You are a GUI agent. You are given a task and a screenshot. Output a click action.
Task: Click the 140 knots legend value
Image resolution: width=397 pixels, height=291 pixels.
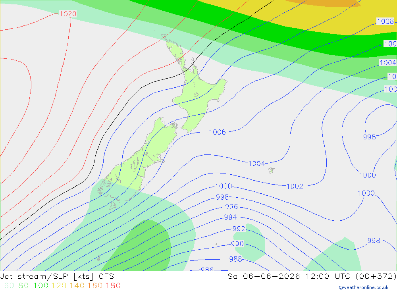77,286
